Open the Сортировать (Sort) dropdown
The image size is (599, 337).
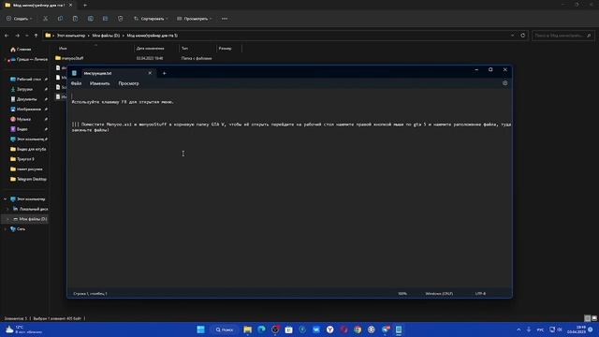(x=151, y=19)
